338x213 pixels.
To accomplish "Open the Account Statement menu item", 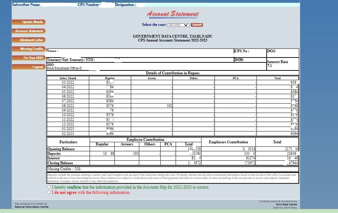I will (29, 31).
